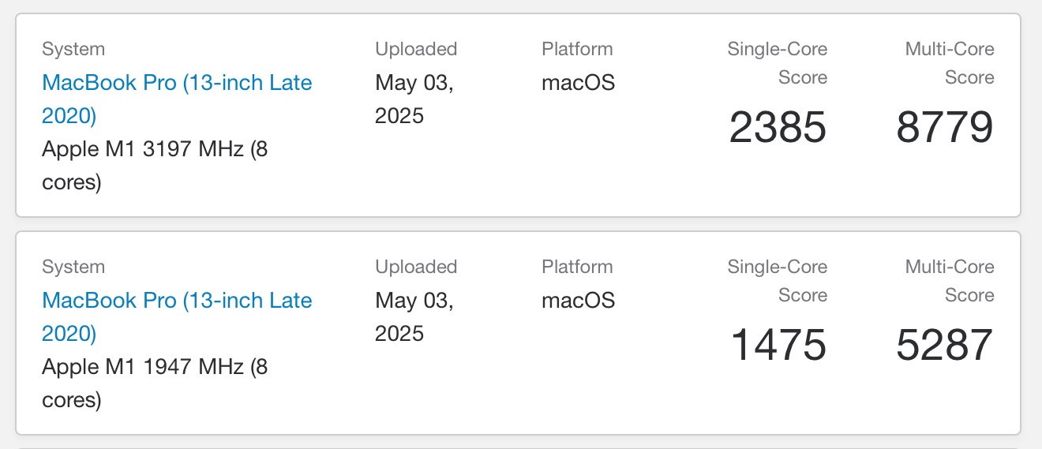This screenshot has width=1042, height=449.
Task: Click Multi-Core Score label above 5287
Action: (950, 281)
